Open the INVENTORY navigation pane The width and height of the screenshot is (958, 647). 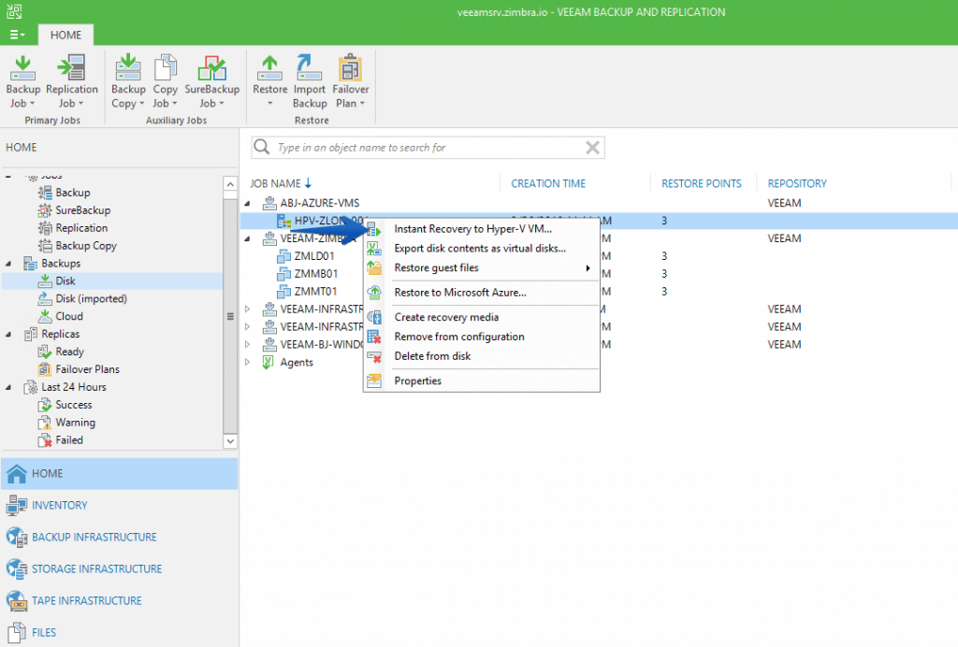[119, 506]
